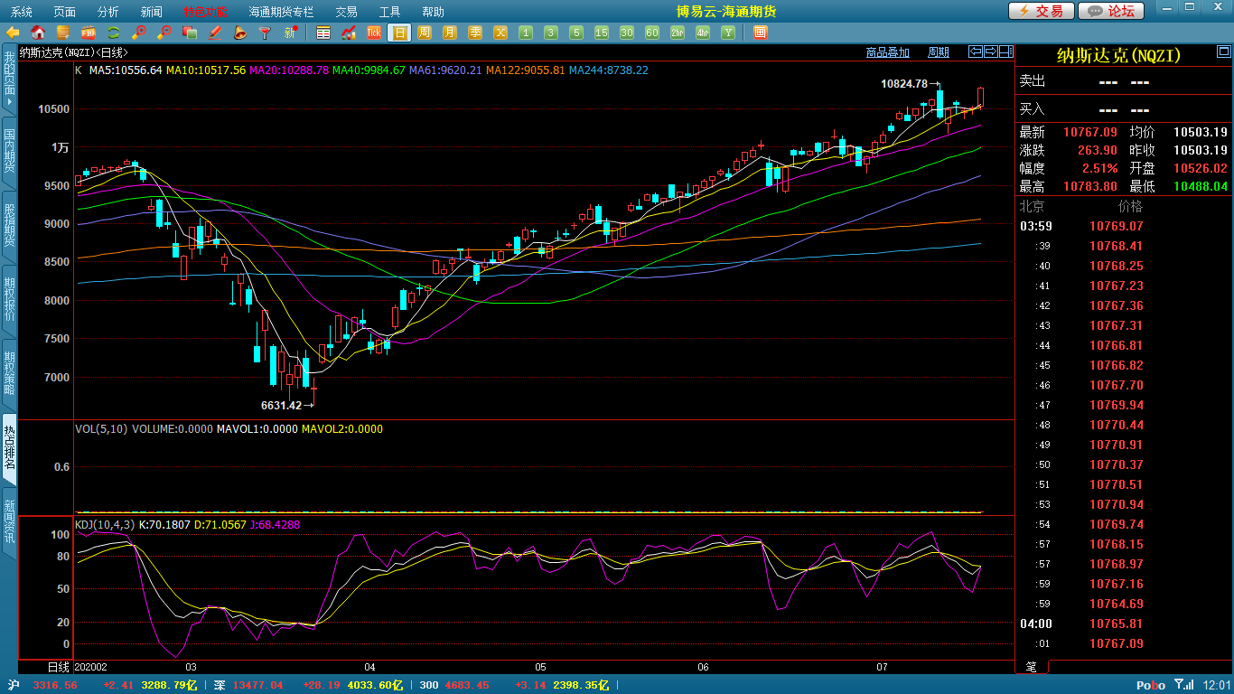This screenshot has width=1234, height=694.
Task: Open the 我的页面 side tab
Action: (9, 80)
